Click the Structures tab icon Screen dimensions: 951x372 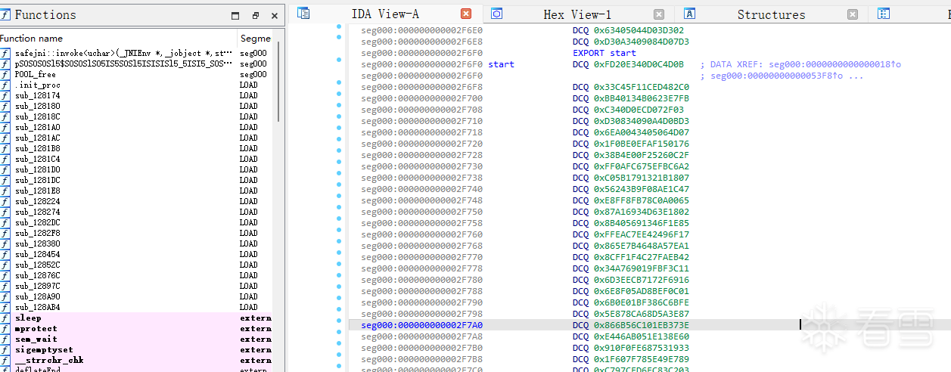[690, 14]
